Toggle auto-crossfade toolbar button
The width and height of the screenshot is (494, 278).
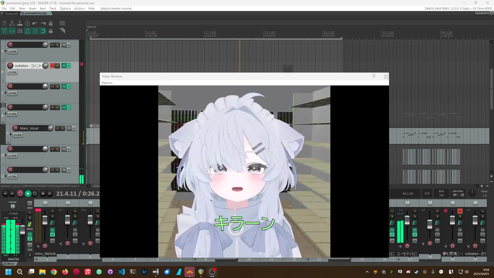4,31
